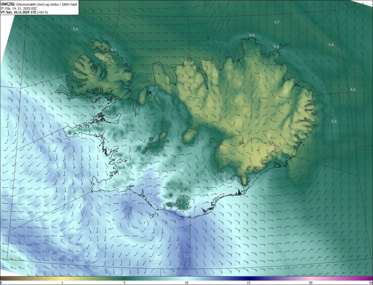Click the 15 tick on the color scale
The image size is (373, 285).
point(249,283)
